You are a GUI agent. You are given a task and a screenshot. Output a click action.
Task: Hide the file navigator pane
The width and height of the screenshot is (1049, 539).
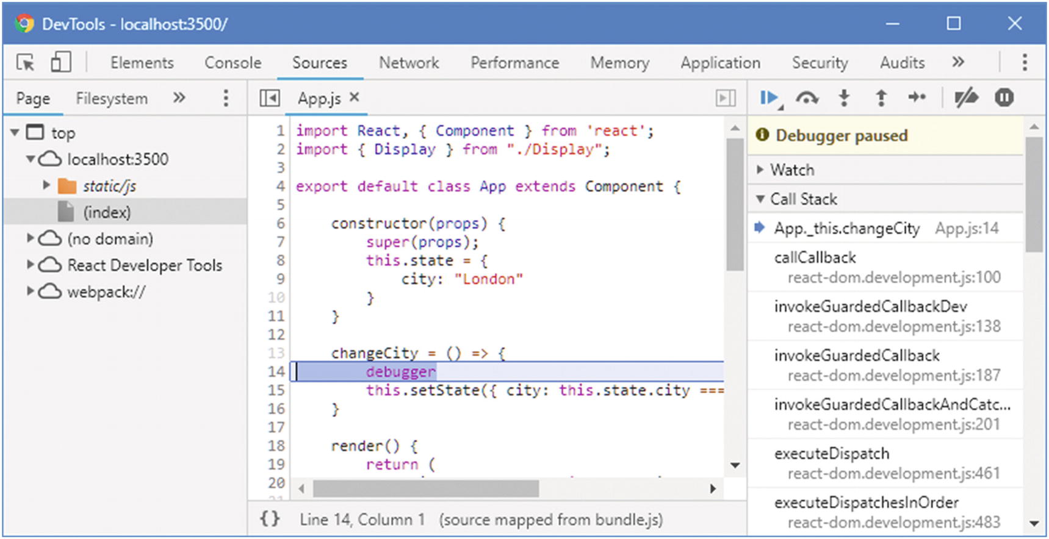[269, 98]
